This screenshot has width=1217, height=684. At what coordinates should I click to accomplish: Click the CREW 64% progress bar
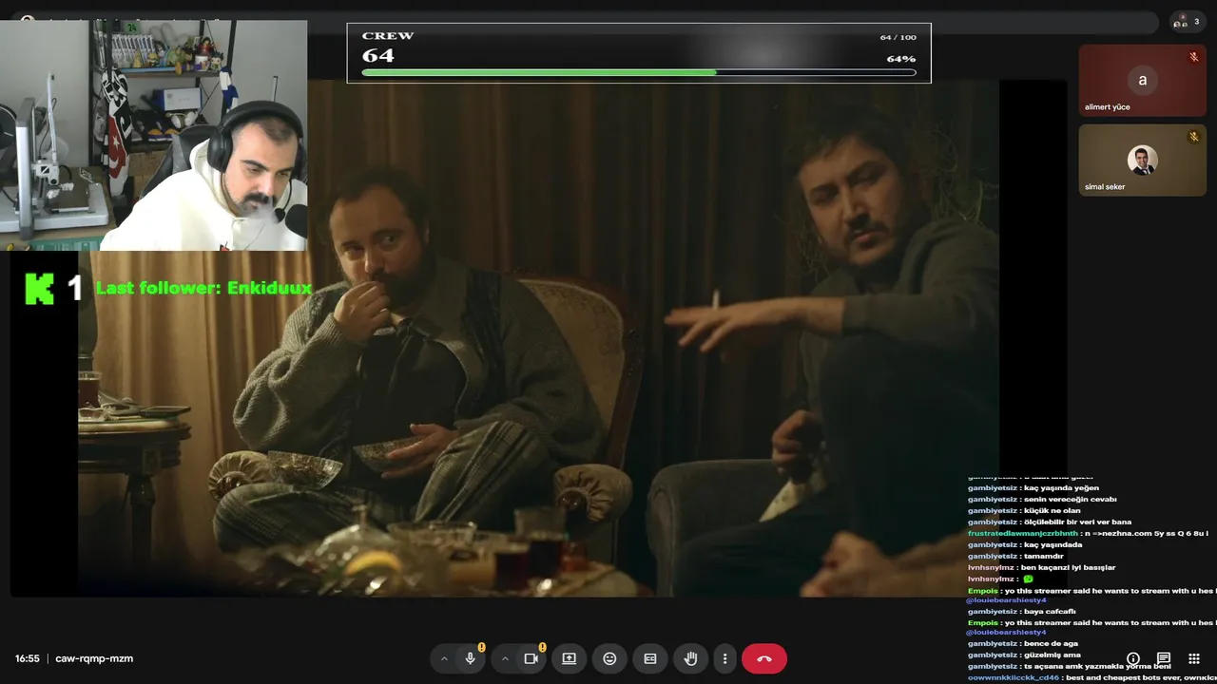[x=639, y=72]
